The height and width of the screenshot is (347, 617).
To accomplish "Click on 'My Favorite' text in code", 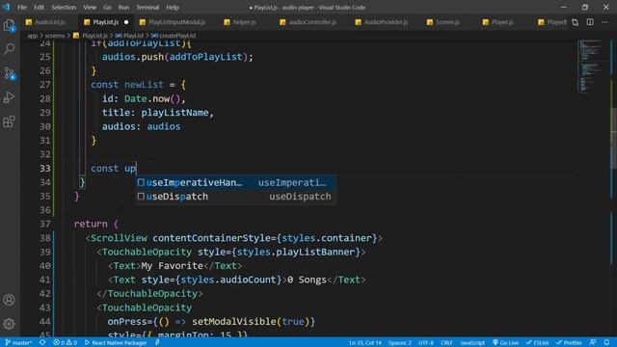I will [x=172, y=266].
